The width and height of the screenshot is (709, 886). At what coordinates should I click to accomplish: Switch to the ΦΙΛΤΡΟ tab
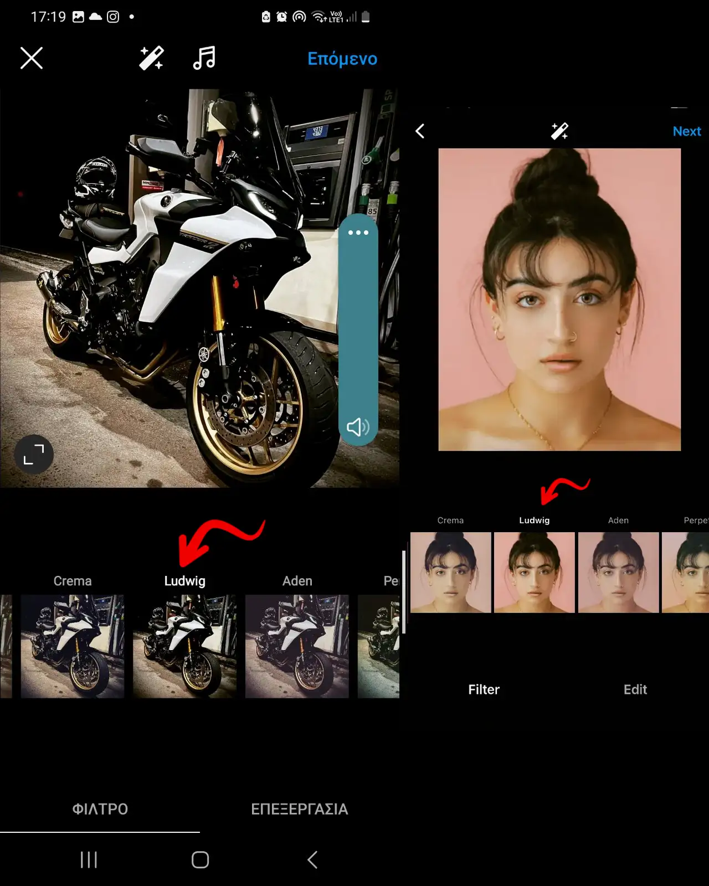pos(100,809)
